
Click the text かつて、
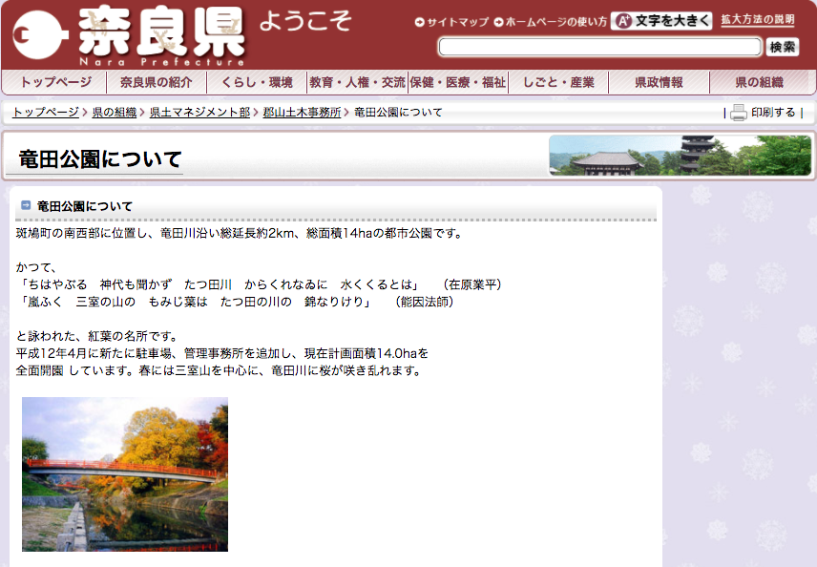click(x=35, y=267)
